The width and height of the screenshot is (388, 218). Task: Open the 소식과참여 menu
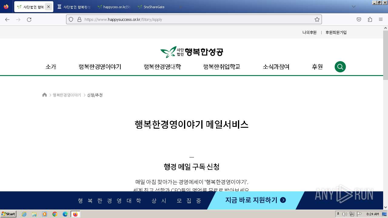click(x=276, y=67)
